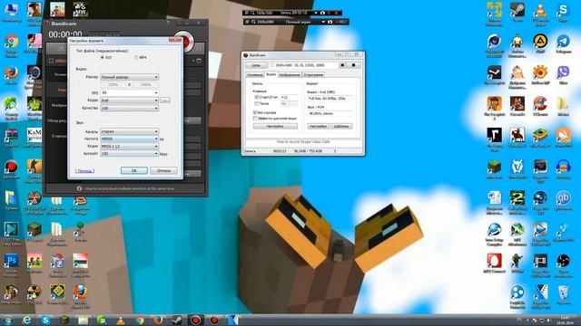Open the CCleaner desktop shortcut
This screenshot has width=581, height=326.
pos(540,105)
